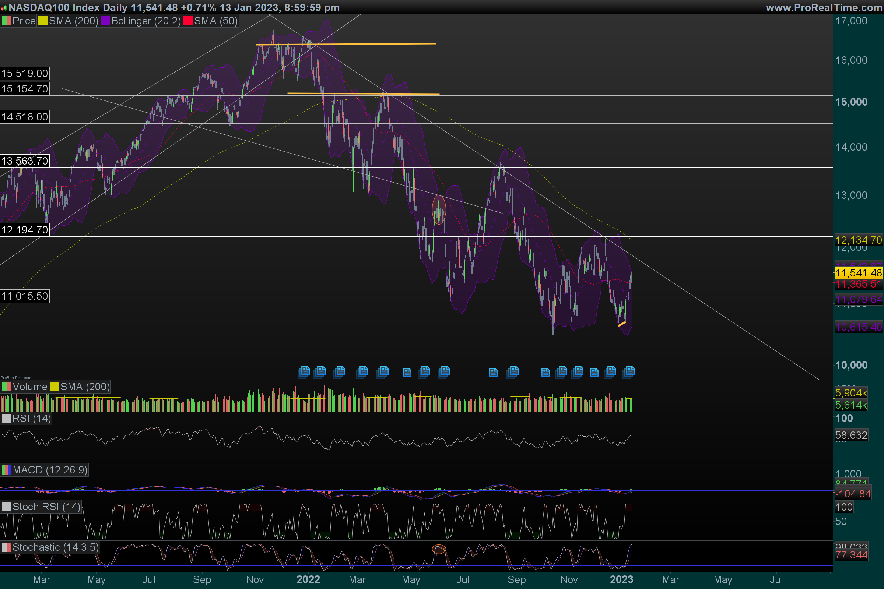
Task: Click the yellow 11,541.48 current price tag
Action: 858,273
